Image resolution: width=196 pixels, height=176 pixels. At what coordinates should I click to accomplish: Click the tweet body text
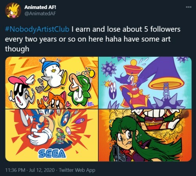93,39
